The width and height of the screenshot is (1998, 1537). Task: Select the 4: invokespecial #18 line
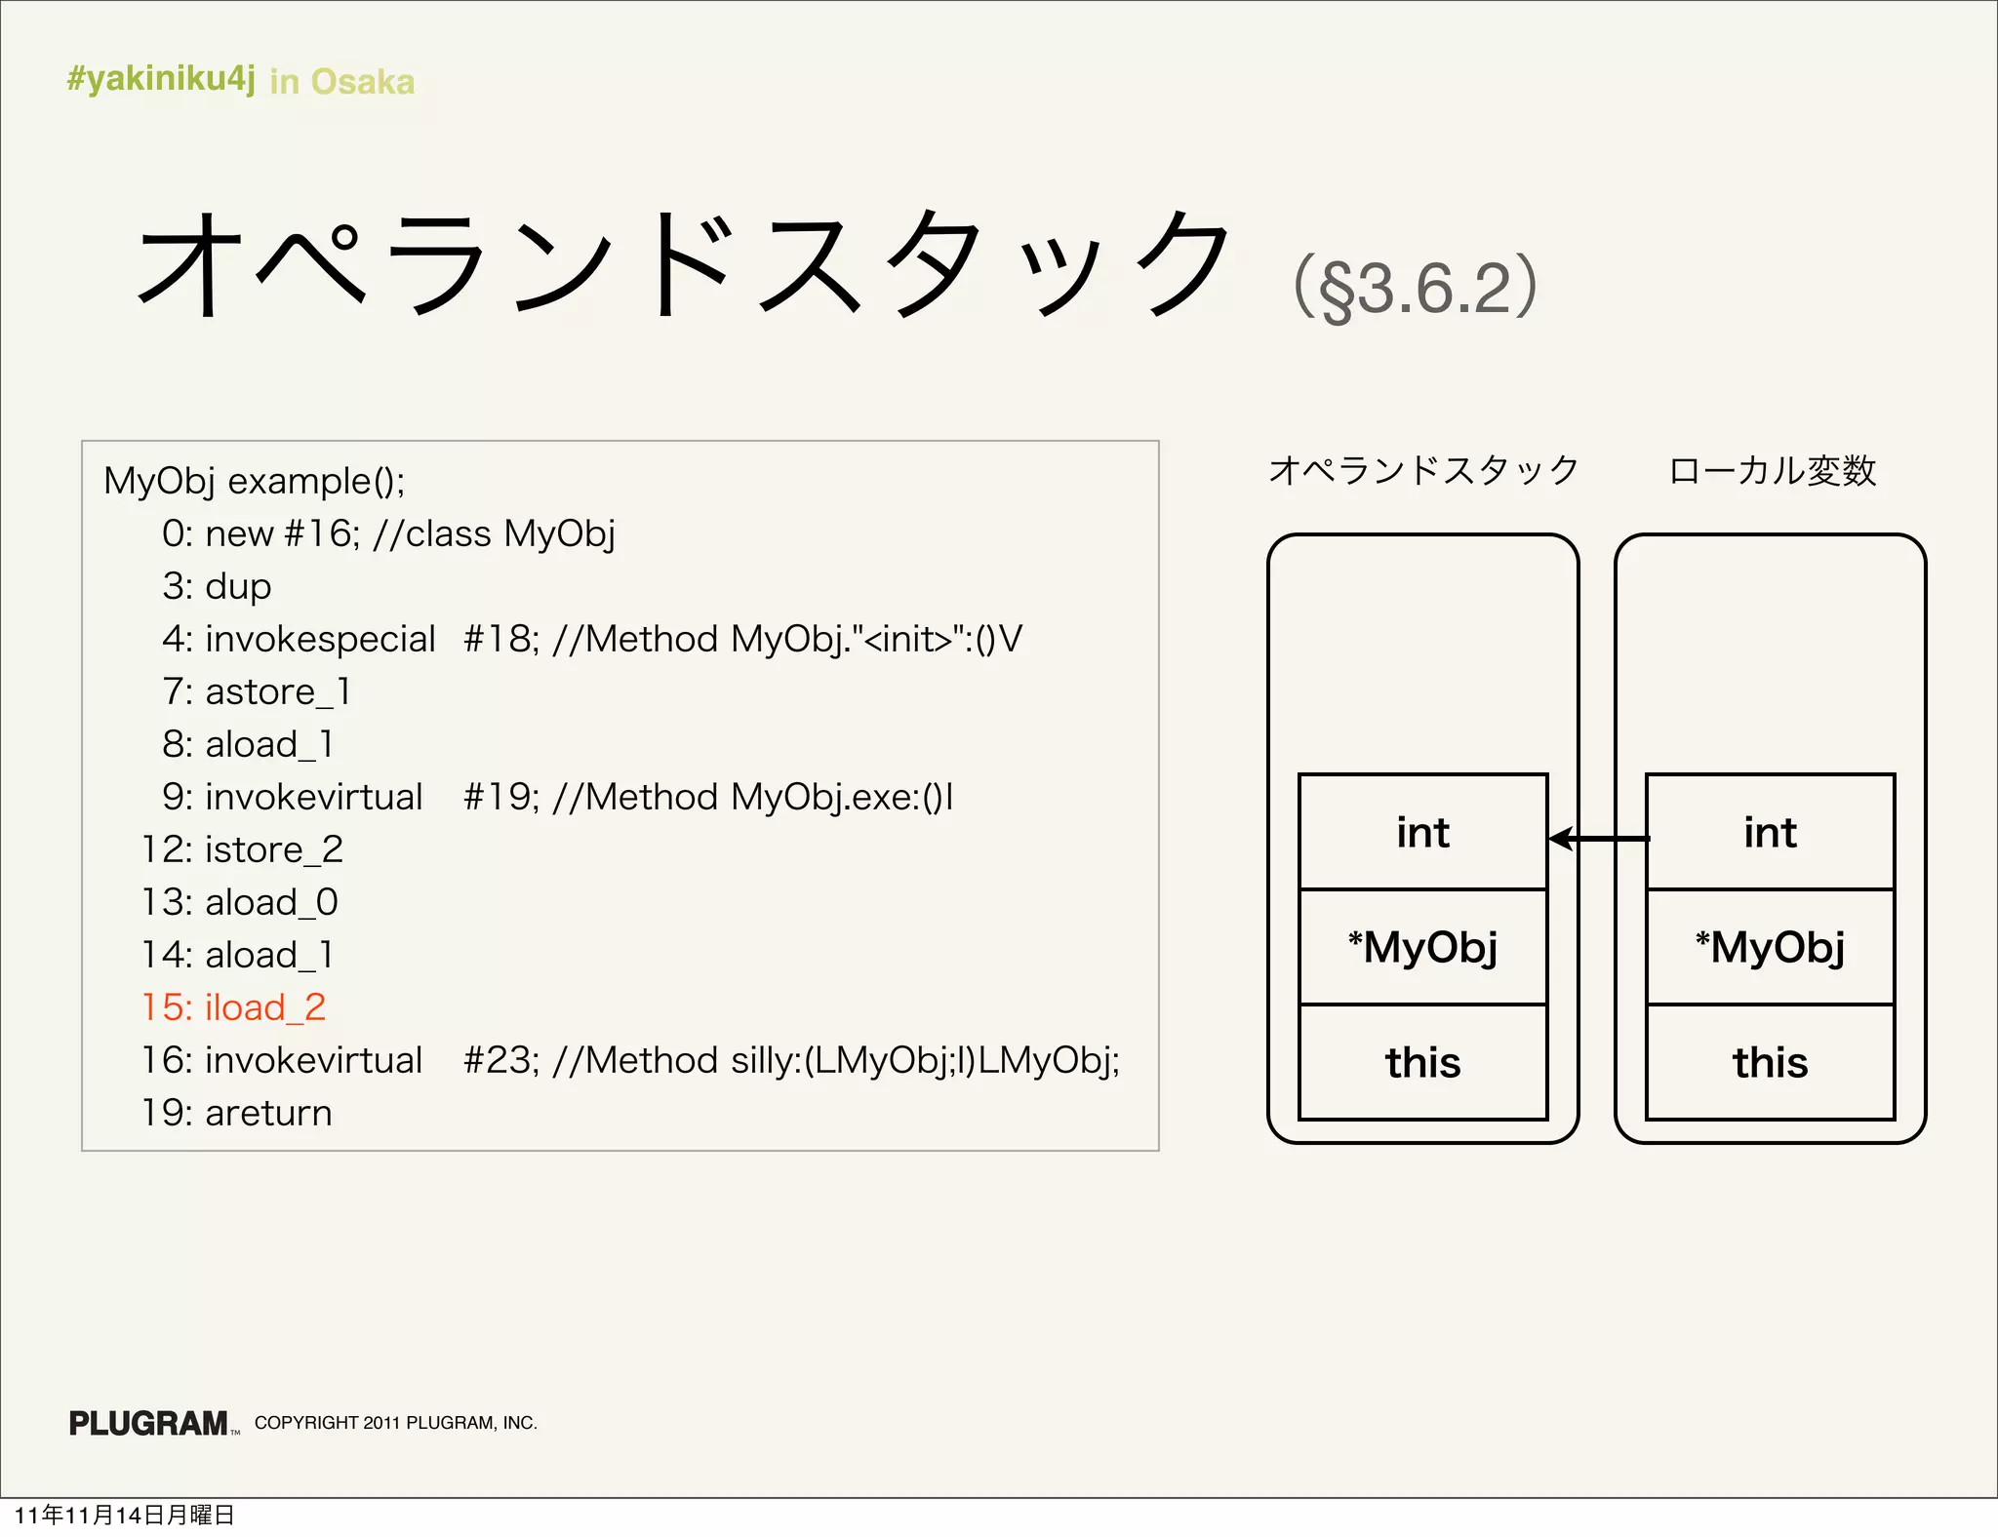coord(591,638)
